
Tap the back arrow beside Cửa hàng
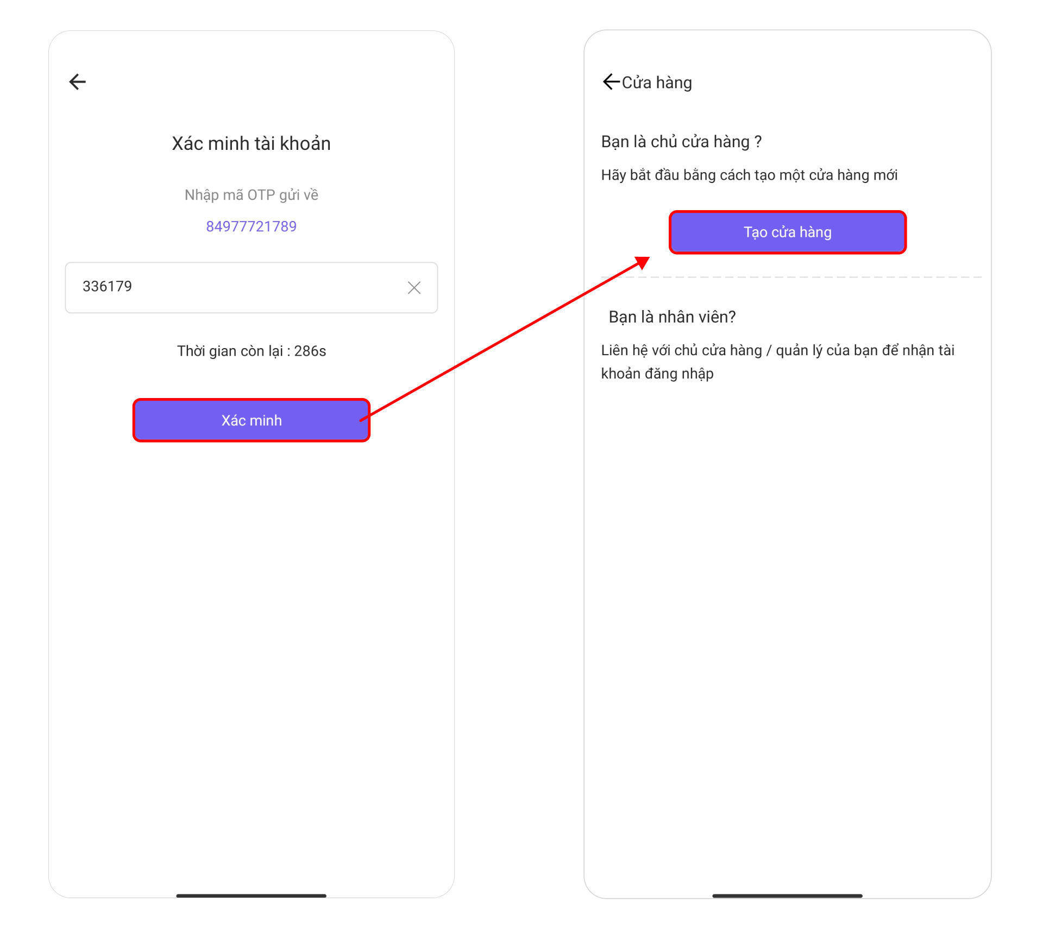611,82
